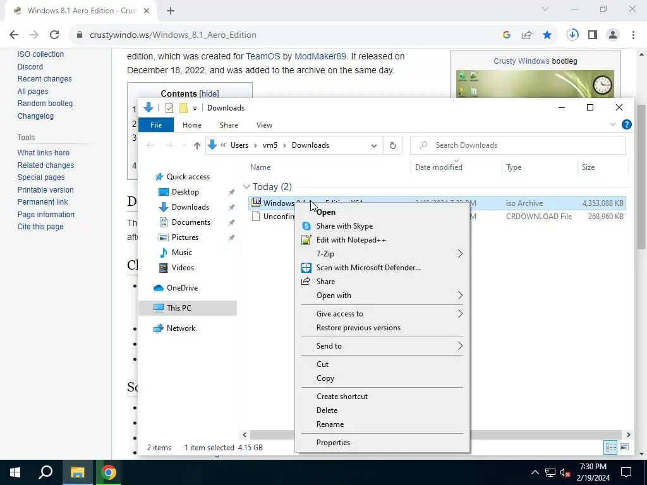The width and height of the screenshot is (647, 485).
Task: Reload the page in Chrome
Action: click(54, 35)
